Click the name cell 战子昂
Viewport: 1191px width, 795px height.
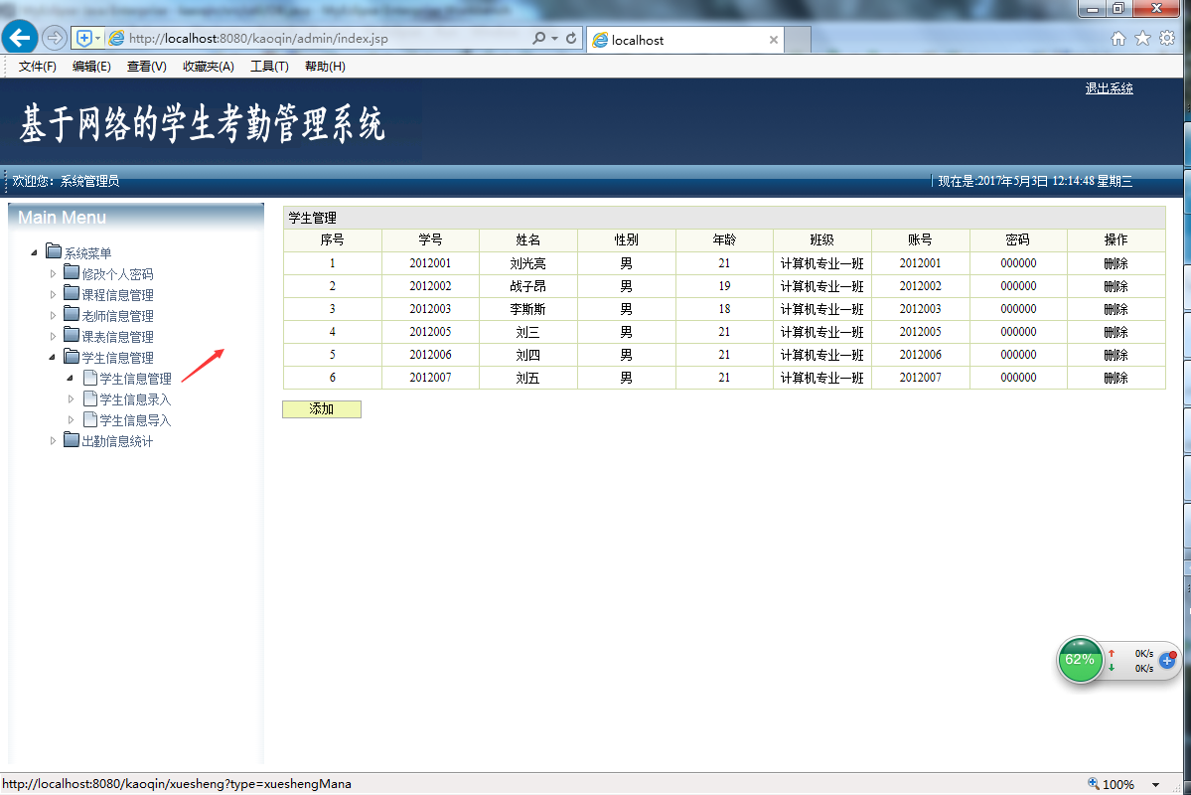527,286
